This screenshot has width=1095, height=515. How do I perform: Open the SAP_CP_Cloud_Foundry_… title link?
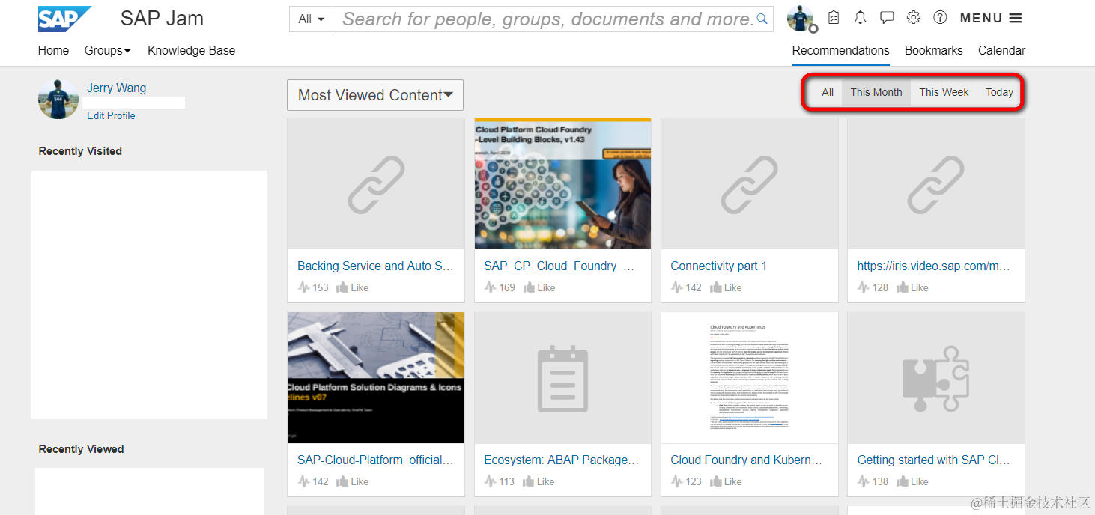(559, 266)
